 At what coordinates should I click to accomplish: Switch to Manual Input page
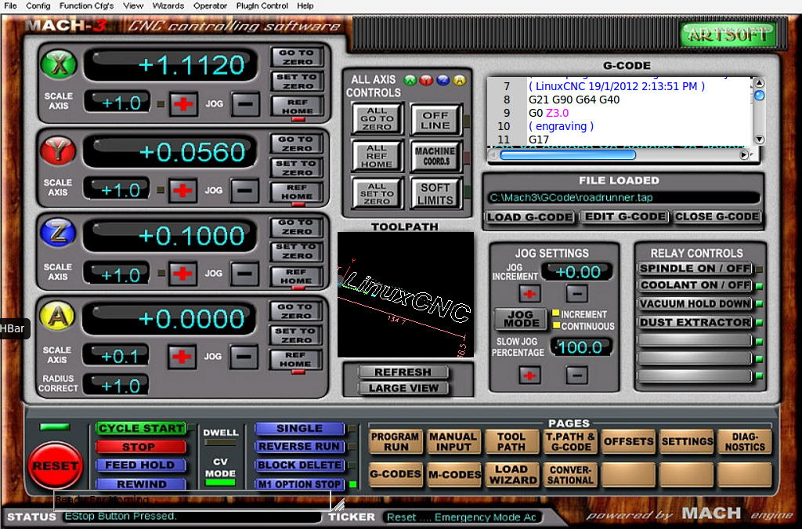click(453, 441)
